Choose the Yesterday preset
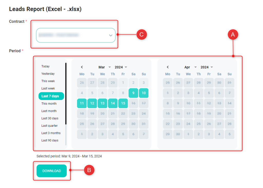 [x=48, y=74]
